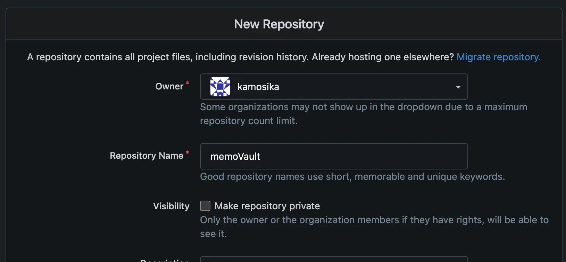Click the 'Good repository names' hint text
The height and width of the screenshot is (262, 566).
point(352,177)
